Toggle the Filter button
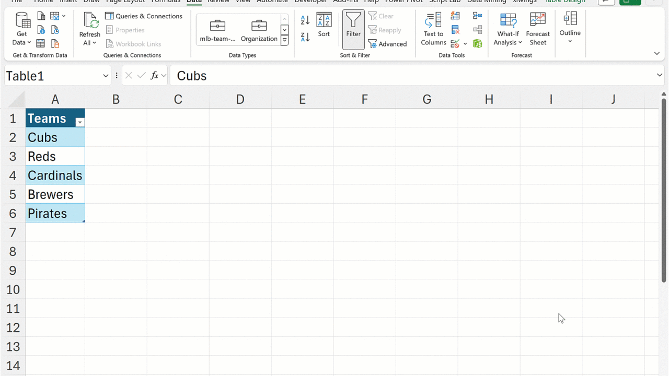Screen dimensions: 669x376 353,29
